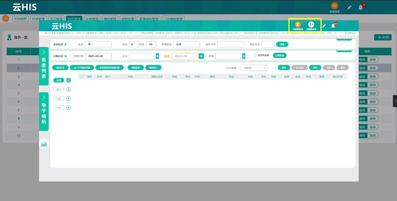Viewport: 397px width, 201px height.
Task: Click the 姓名 field containing 李一
Action: tap(98, 44)
